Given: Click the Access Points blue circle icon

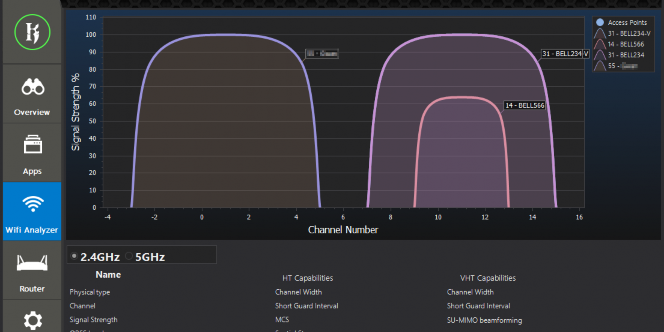Looking at the screenshot, I should 600,22.
